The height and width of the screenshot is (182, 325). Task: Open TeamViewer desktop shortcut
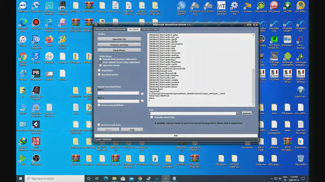[23, 6]
